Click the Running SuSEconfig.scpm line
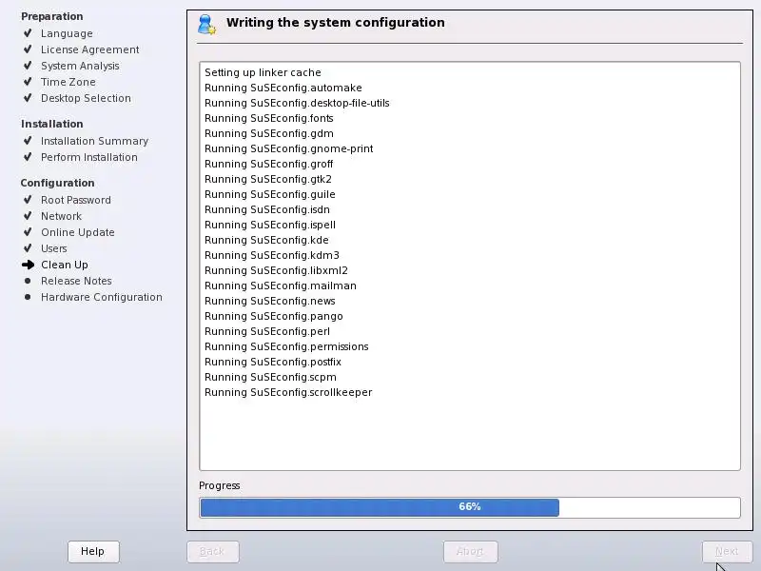Screen dimensions: 761x571 pos(270,377)
